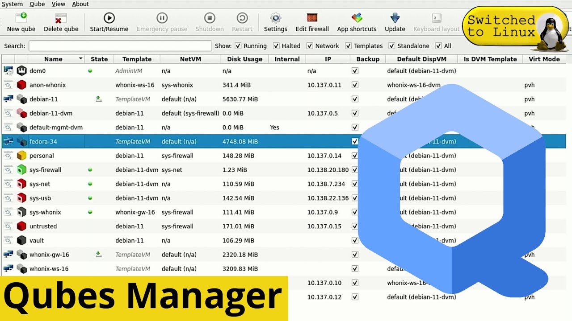
Task: Click the whonix-gw-16 template cell for sys-whonix
Action: [135, 212]
